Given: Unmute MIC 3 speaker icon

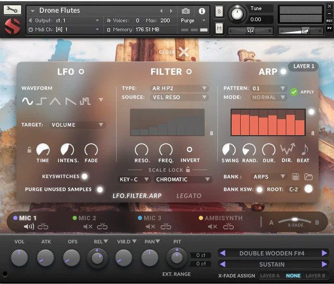Looking at the screenshot, I should pos(151,227).
